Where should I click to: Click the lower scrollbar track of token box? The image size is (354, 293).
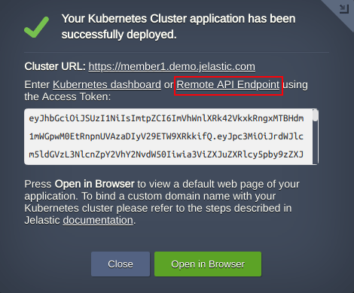coord(316,143)
